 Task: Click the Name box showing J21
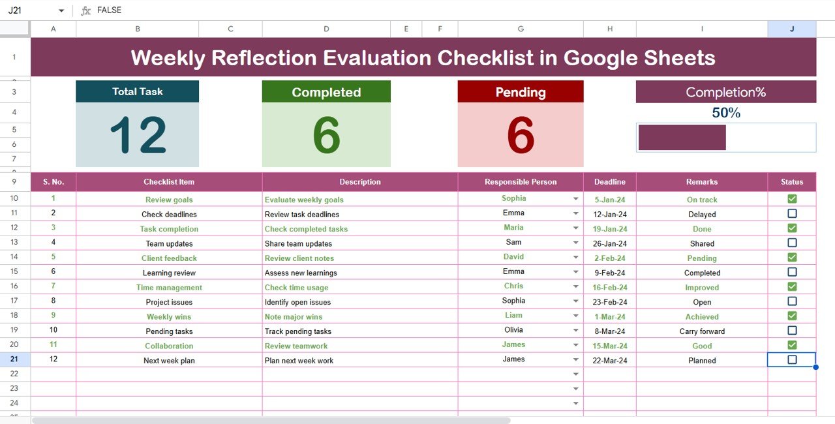(x=29, y=10)
